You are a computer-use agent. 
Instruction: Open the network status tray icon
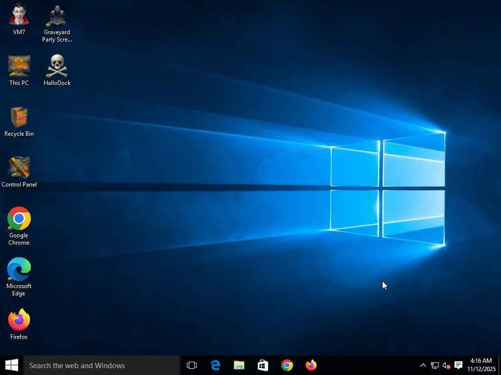(x=435, y=365)
